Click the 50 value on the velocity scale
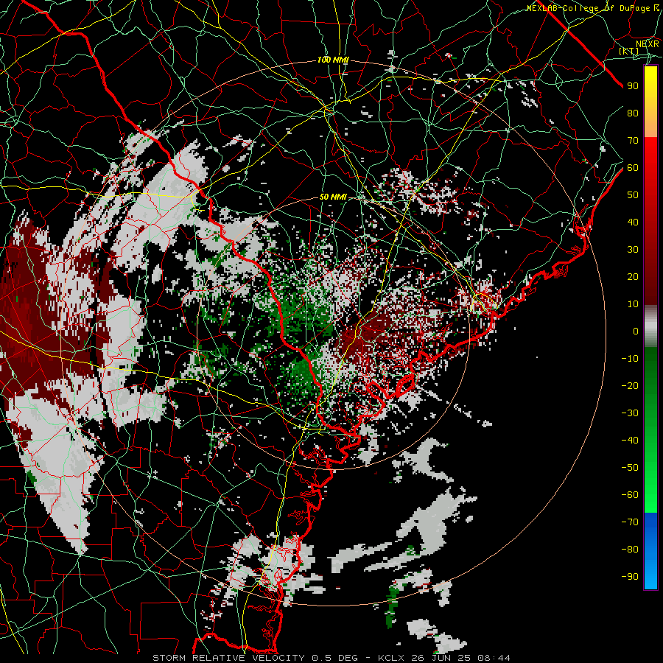This screenshot has width=663, height=663. 633,195
